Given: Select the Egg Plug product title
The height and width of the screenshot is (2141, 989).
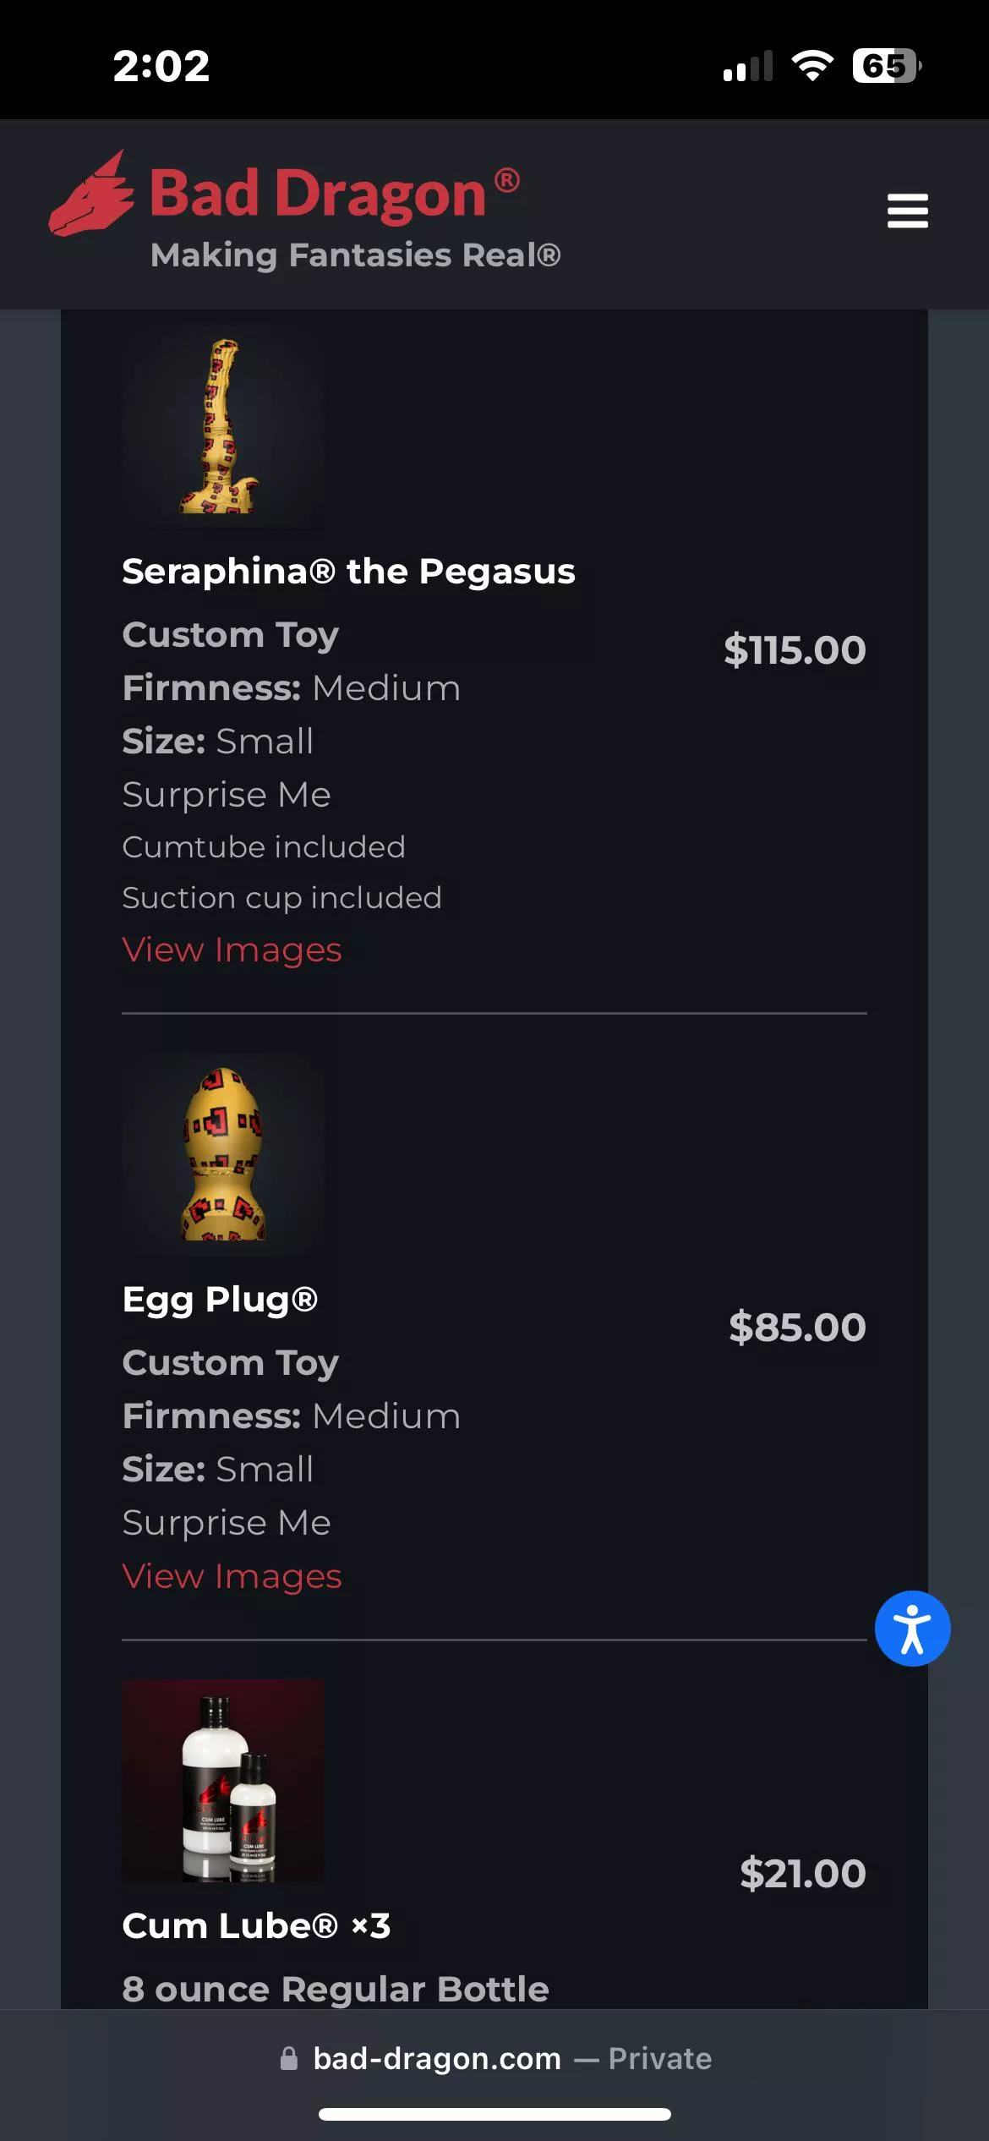Looking at the screenshot, I should point(220,1300).
